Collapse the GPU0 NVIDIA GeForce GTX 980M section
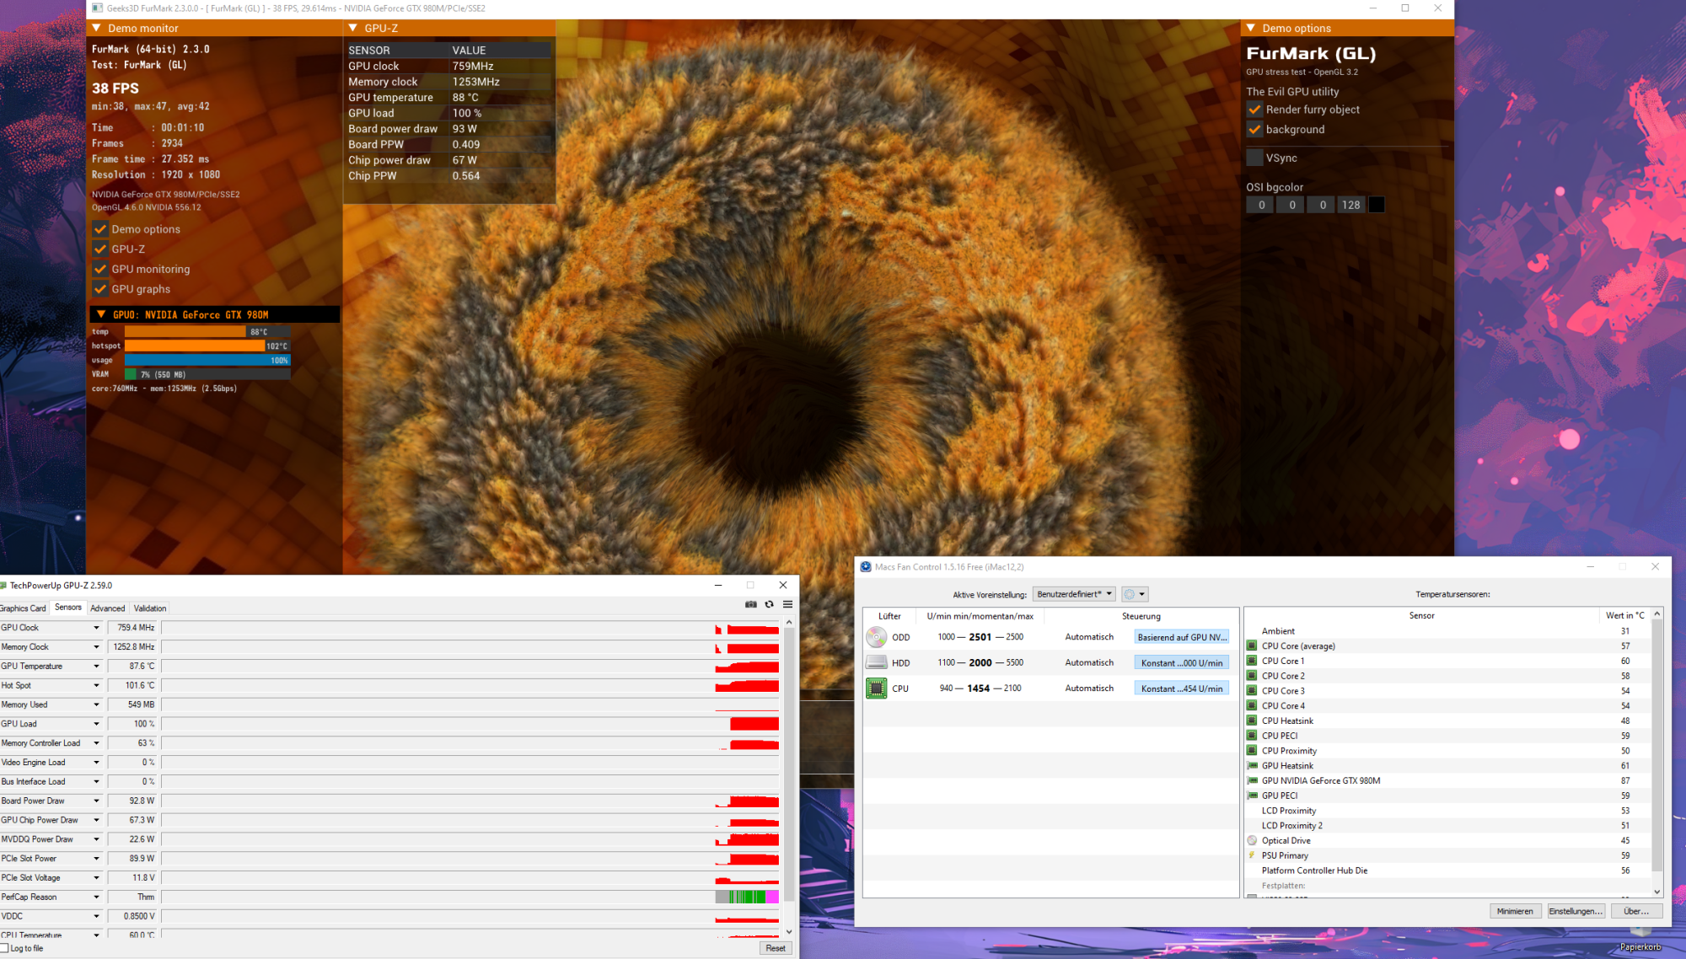1686x959 pixels. (x=101, y=314)
